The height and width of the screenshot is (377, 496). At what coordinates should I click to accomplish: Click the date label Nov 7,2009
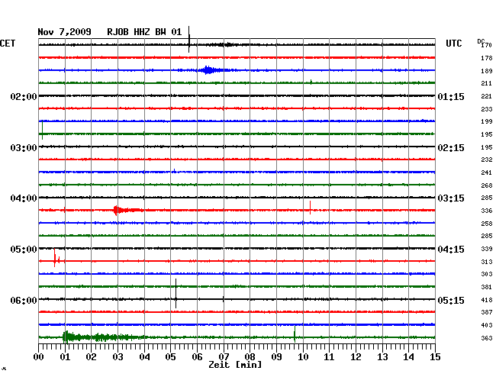click(64, 32)
